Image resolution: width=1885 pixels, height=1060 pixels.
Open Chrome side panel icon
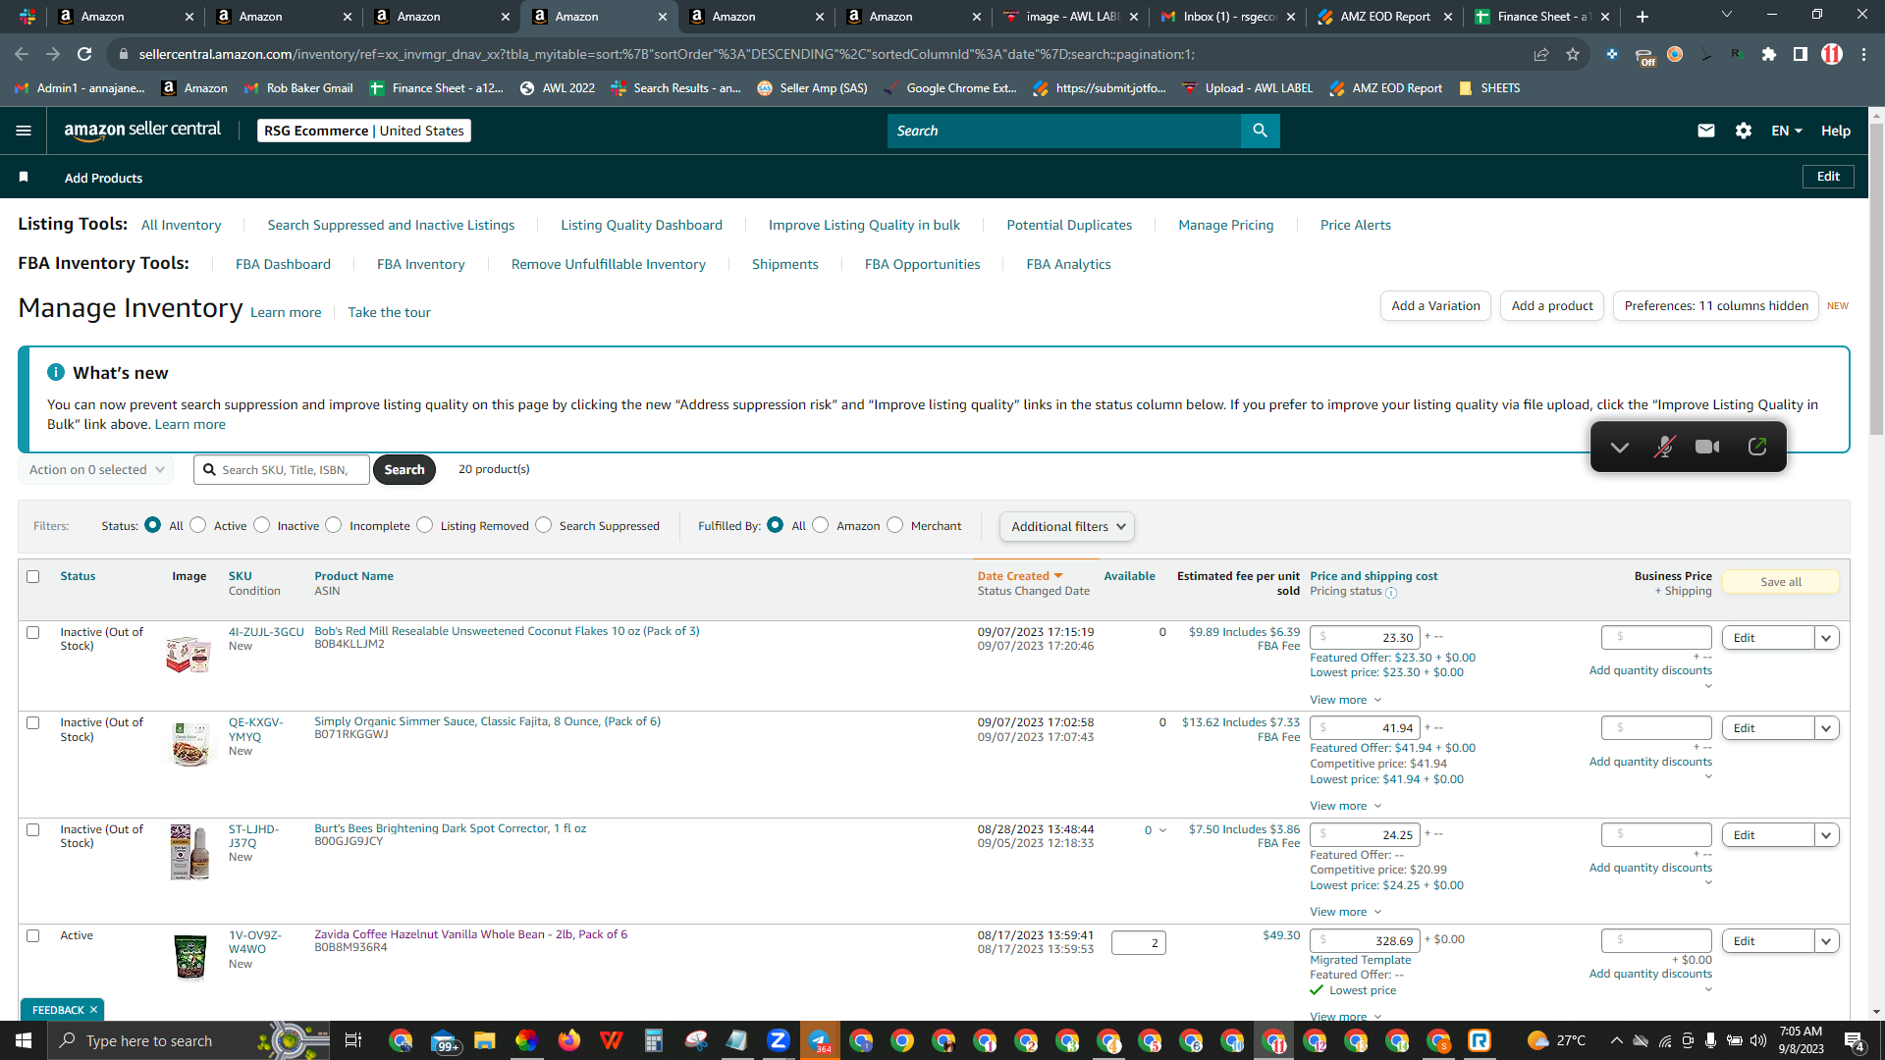tap(1801, 54)
